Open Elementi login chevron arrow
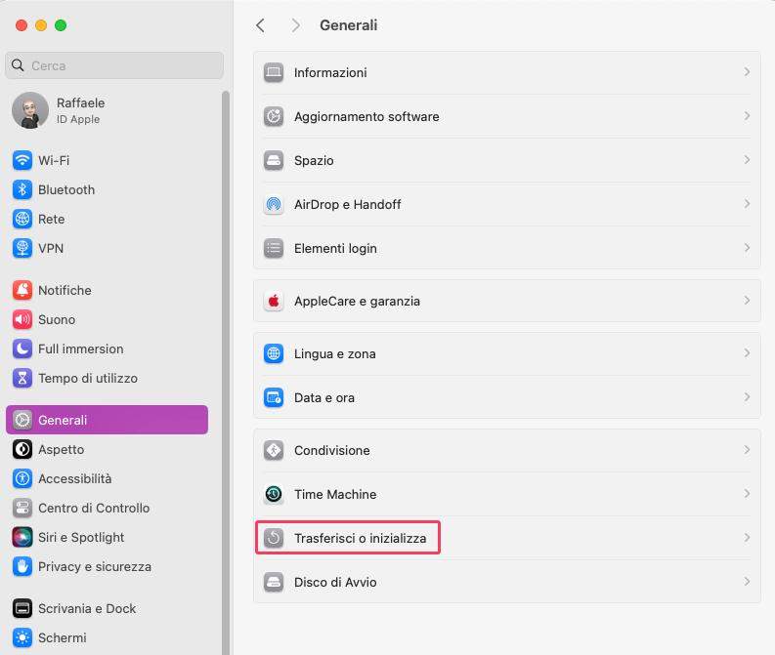The height and width of the screenshot is (655, 775). pyautogui.click(x=747, y=248)
